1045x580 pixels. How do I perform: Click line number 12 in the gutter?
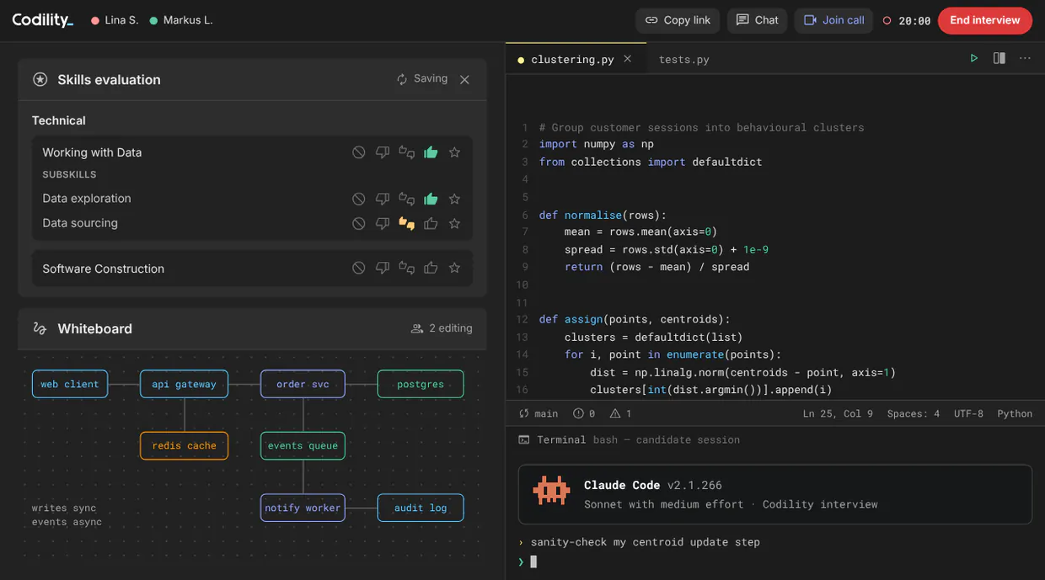point(522,319)
